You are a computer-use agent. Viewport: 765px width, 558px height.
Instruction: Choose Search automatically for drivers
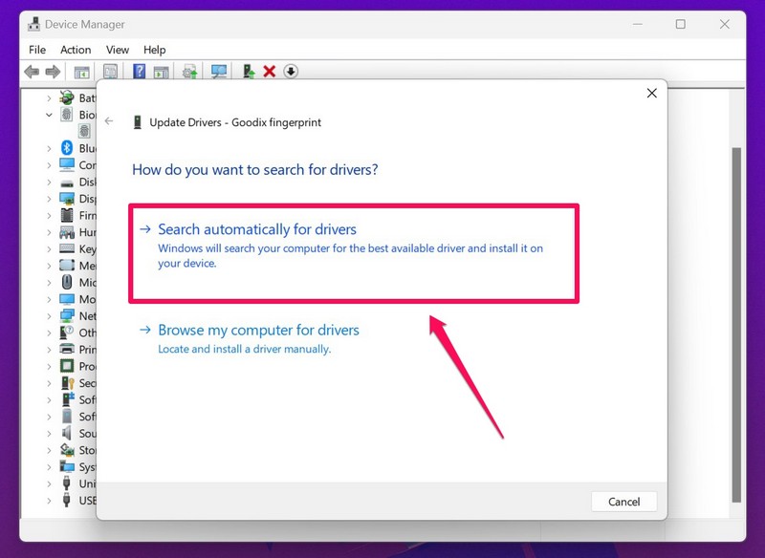click(x=354, y=253)
